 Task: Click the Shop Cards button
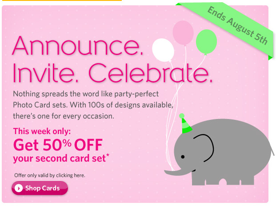pos(40,188)
